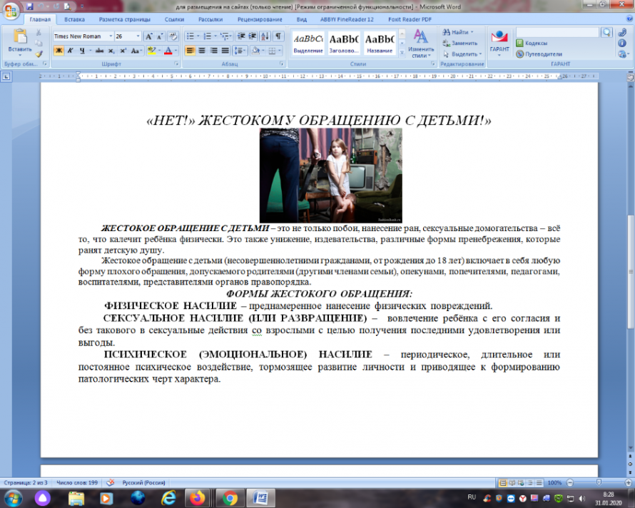Toggle Italic formatting button
635x508 pixels.
tap(71, 51)
